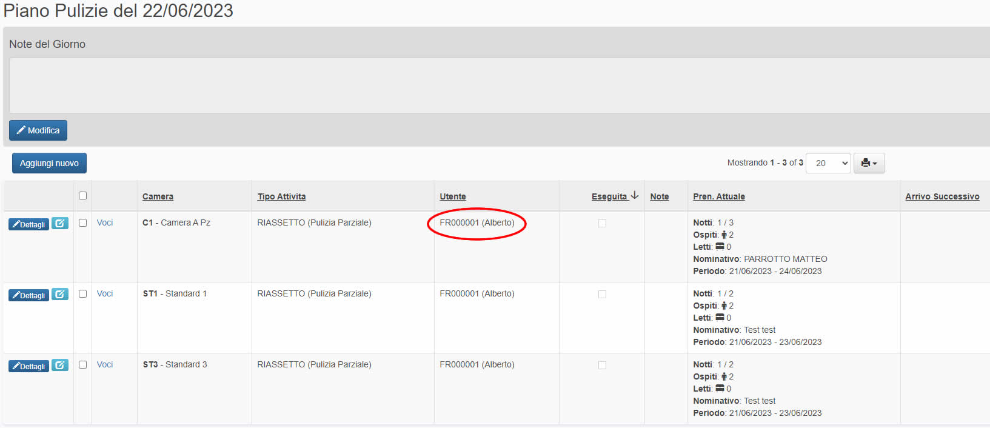The image size is (990, 428).
Task: Sort by the Eseguita column
Action: click(x=609, y=196)
